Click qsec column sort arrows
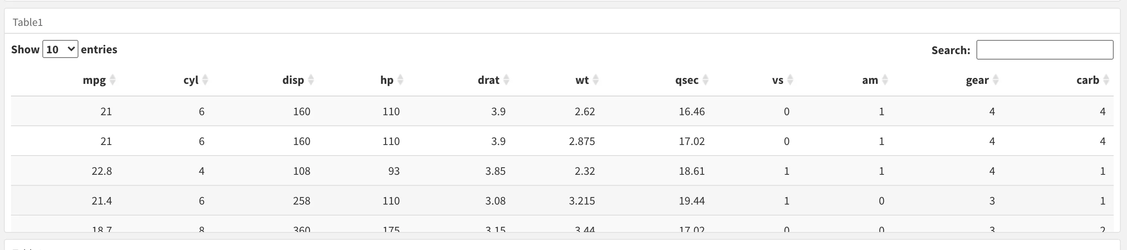The height and width of the screenshot is (250, 1127). pyautogui.click(x=705, y=80)
